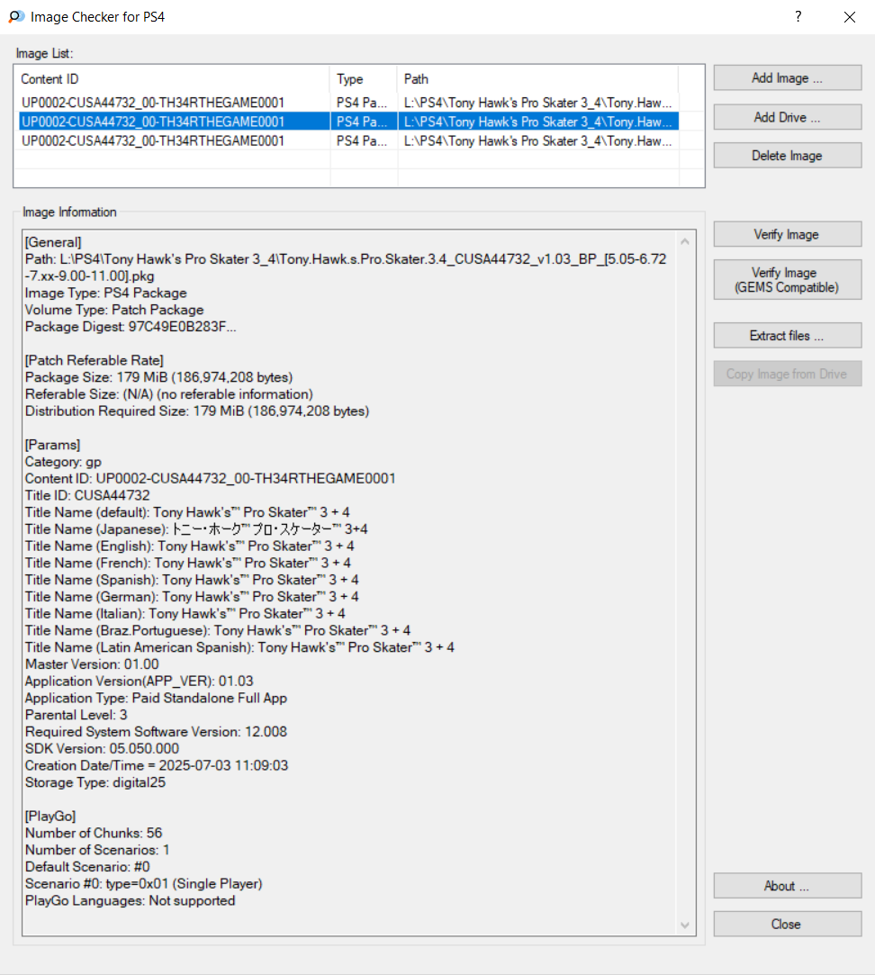Click the Creation Date/Time line
Image resolution: width=875 pixels, height=975 pixels.
[157, 765]
